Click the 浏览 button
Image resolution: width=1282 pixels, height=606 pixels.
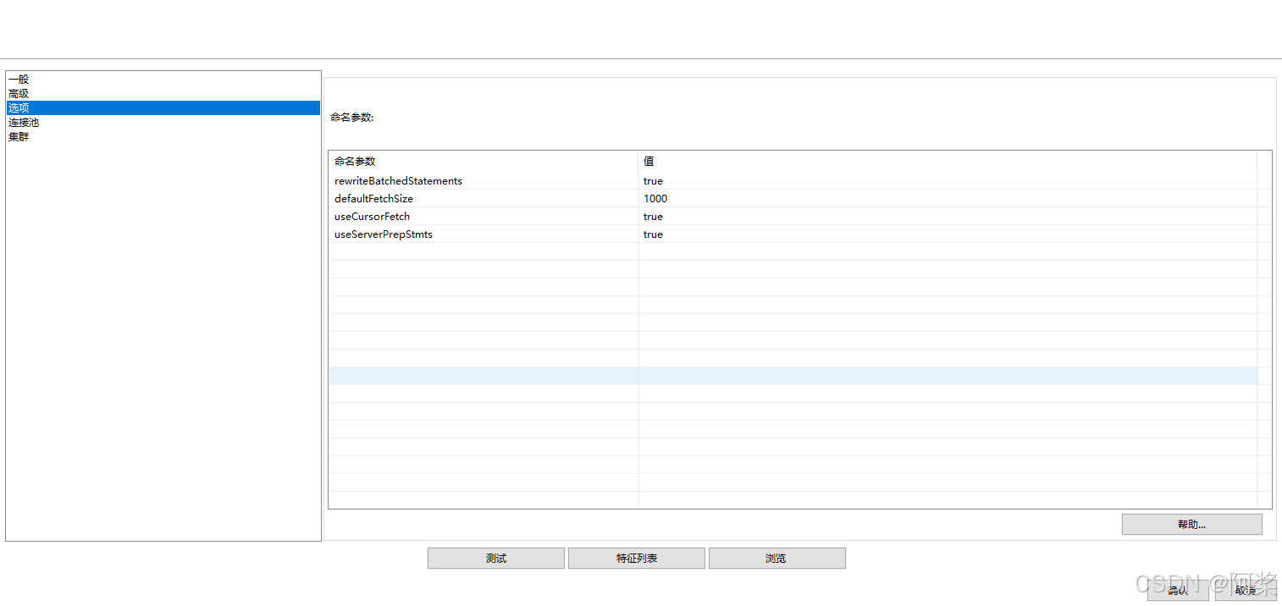pyautogui.click(x=776, y=559)
